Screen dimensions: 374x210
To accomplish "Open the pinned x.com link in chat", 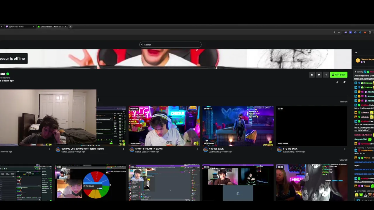I will coord(364,79).
